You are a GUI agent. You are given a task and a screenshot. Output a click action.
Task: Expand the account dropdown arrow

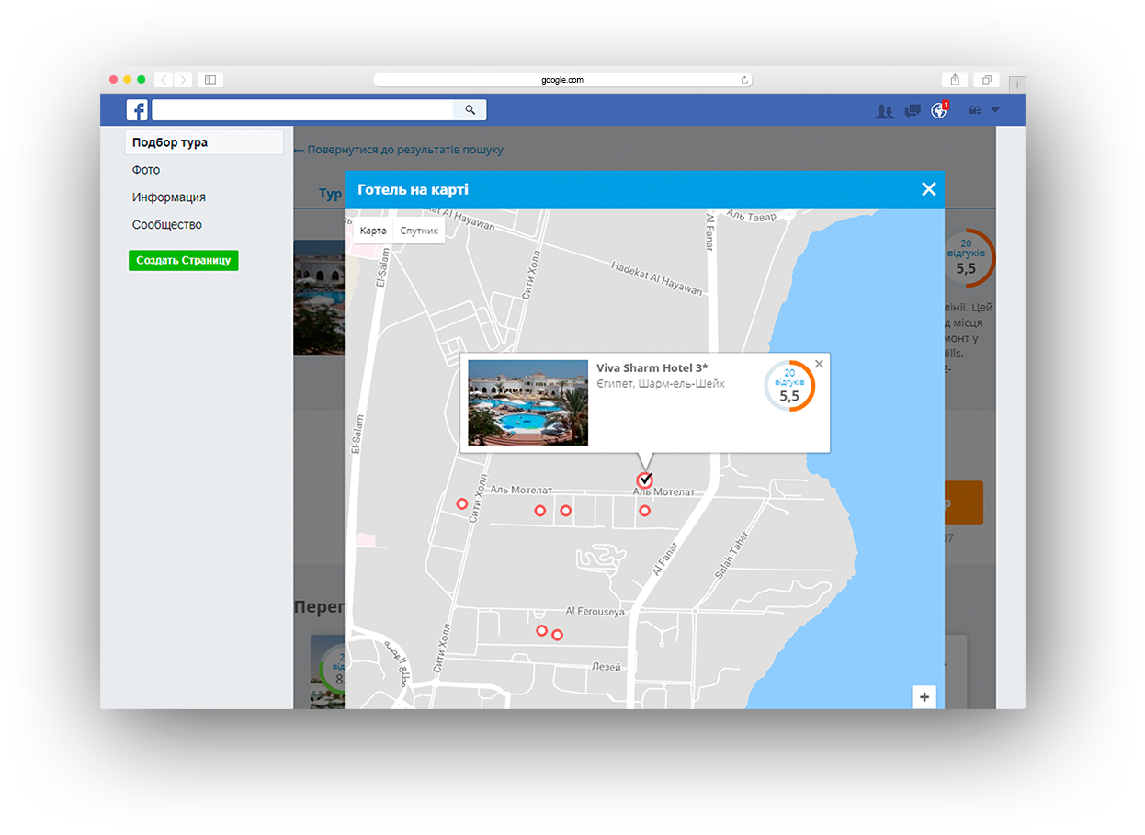click(x=994, y=110)
